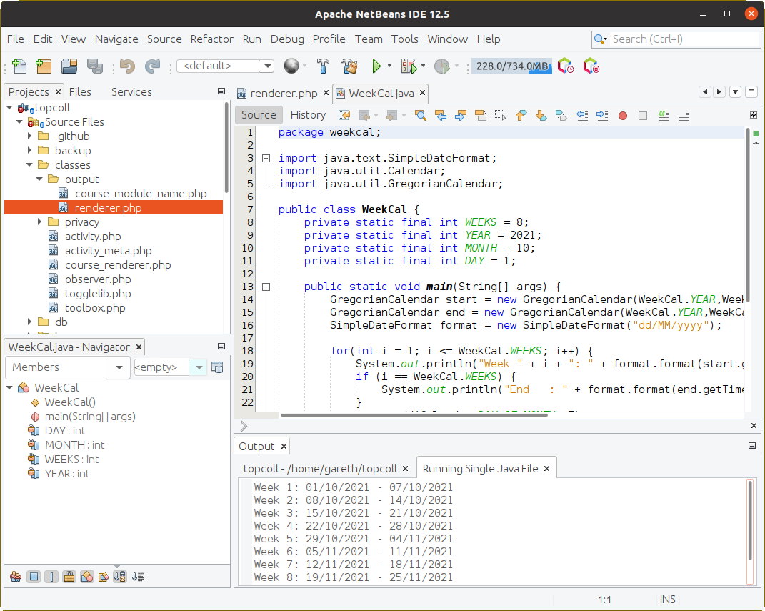Open the Navigate menu

(116, 39)
